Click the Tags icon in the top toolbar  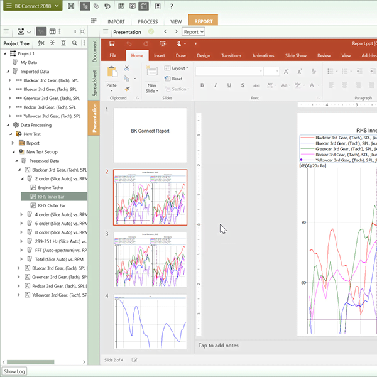point(95,6)
